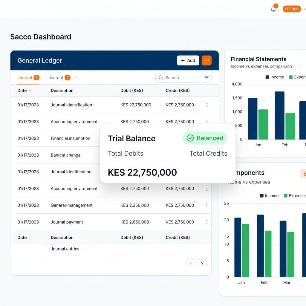Click the Debit (KES) top column header
The height and width of the screenshot is (306, 306).
131,91
